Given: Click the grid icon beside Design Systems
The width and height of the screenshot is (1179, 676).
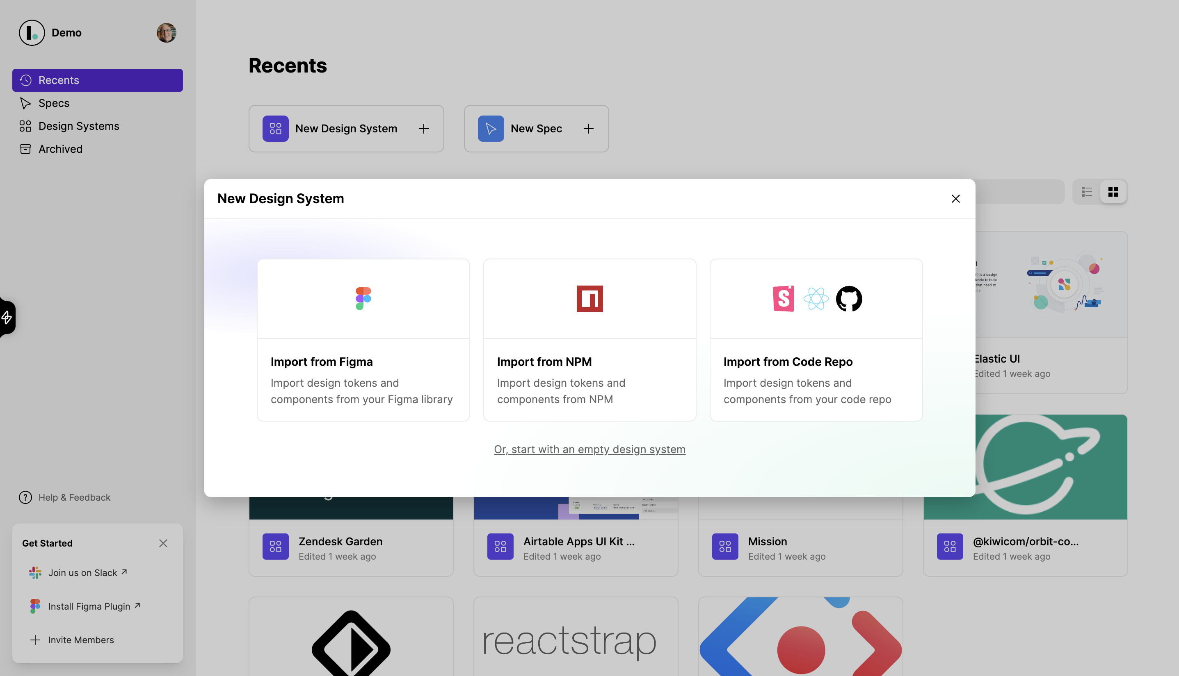Looking at the screenshot, I should click(25, 126).
